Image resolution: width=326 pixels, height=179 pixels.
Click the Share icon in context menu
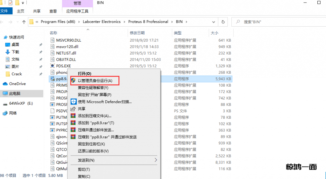73,109
